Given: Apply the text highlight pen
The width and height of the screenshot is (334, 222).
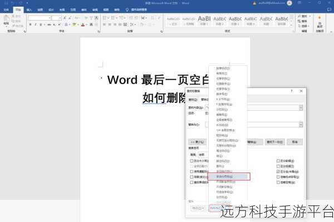Looking at the screenshot, I should [x=74, y=24].
